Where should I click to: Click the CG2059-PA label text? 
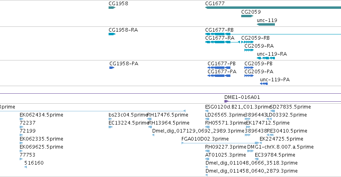(x=259, y=72)
